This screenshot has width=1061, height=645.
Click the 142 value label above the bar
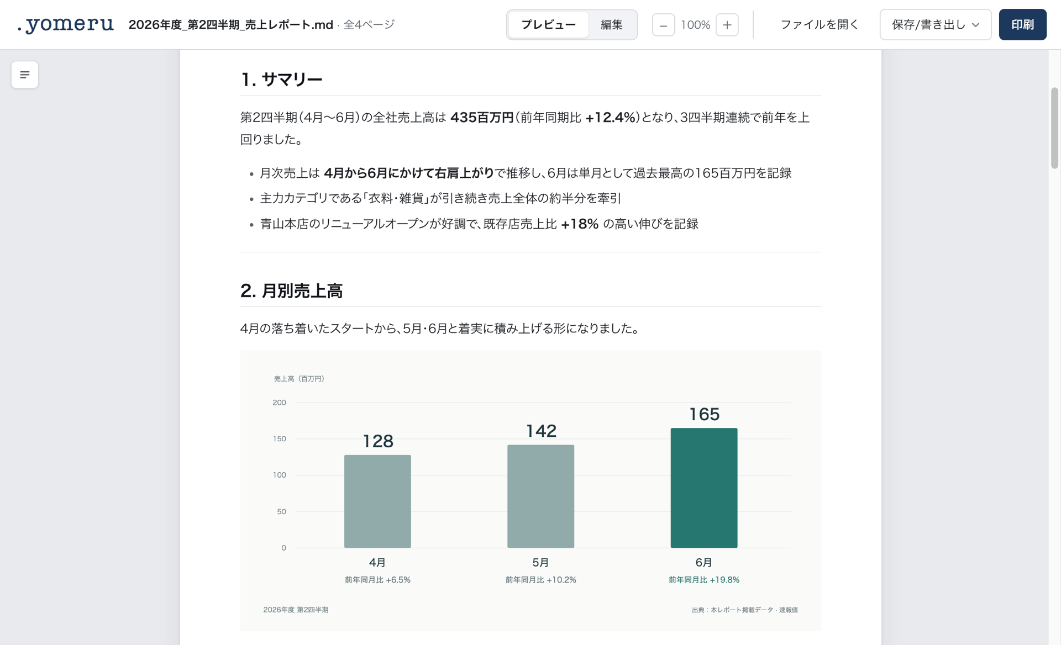click(x=541, y=431)
